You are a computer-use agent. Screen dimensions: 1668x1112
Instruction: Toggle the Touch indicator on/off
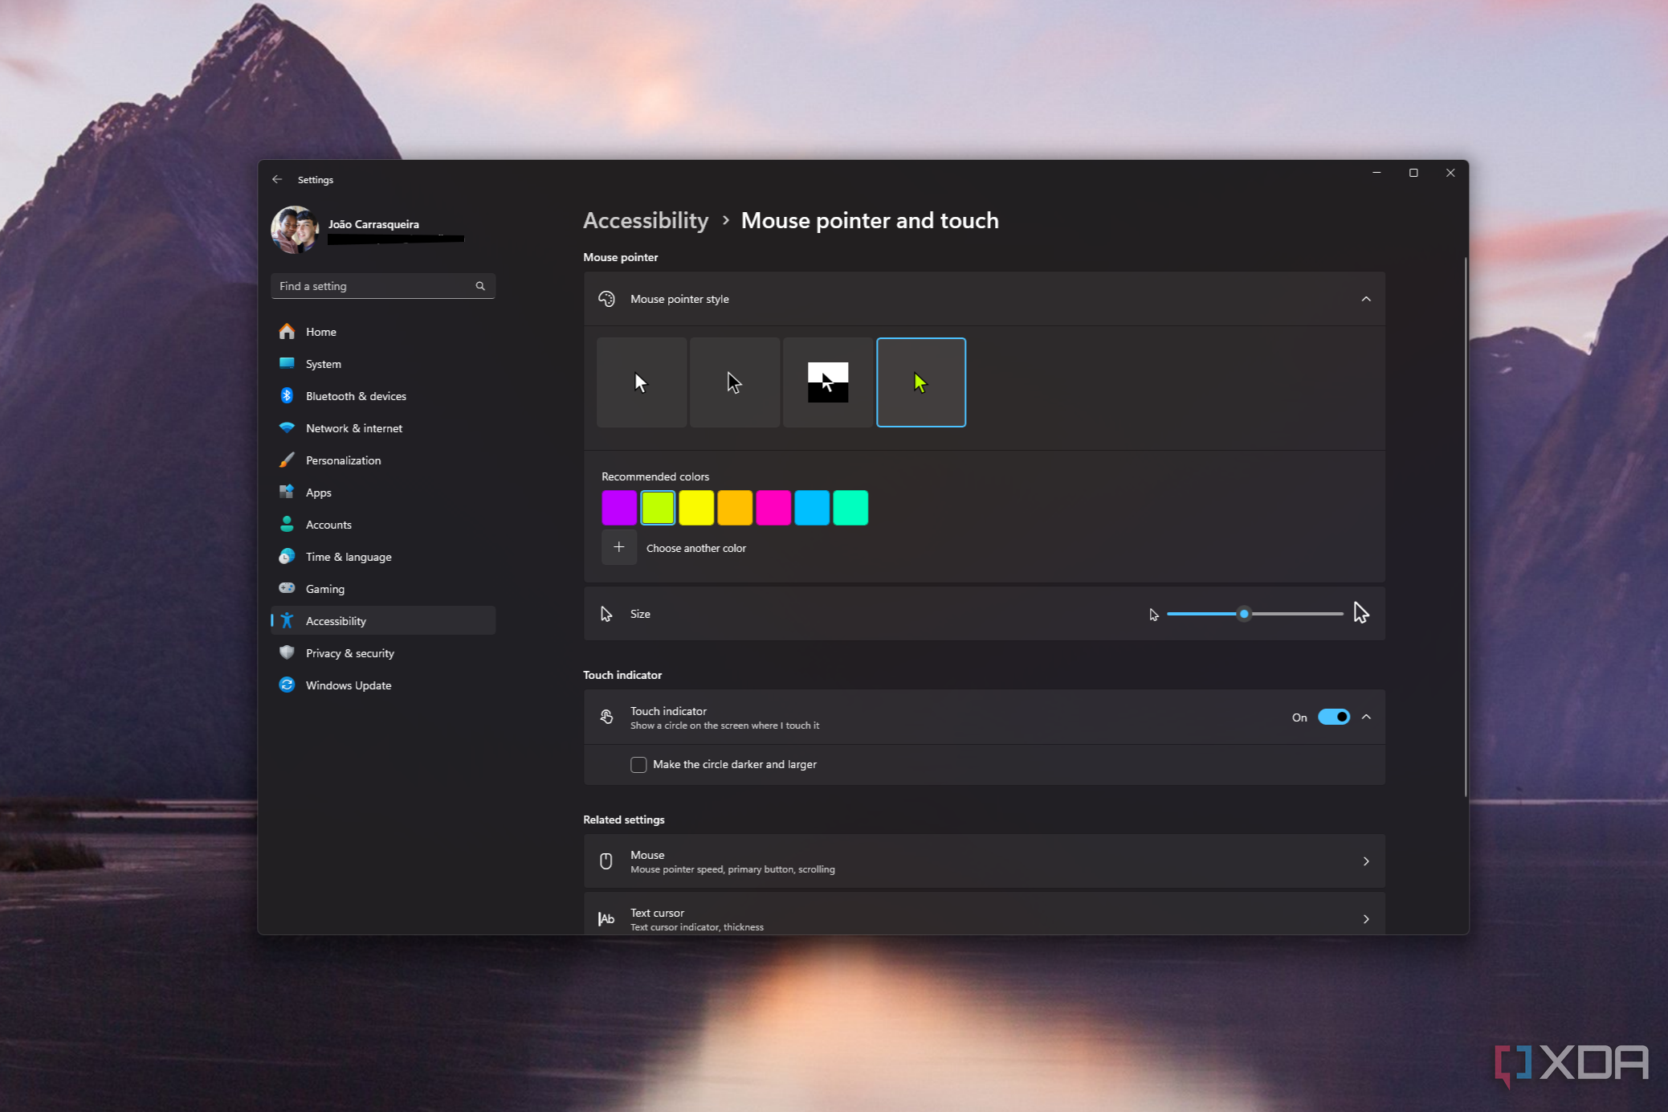point(1332,717)
